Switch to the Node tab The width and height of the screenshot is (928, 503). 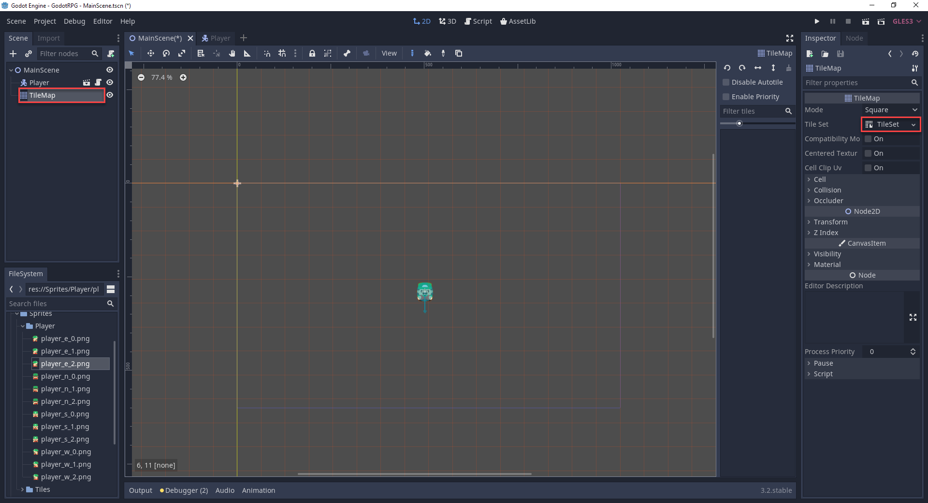click(x=854, y=38)
